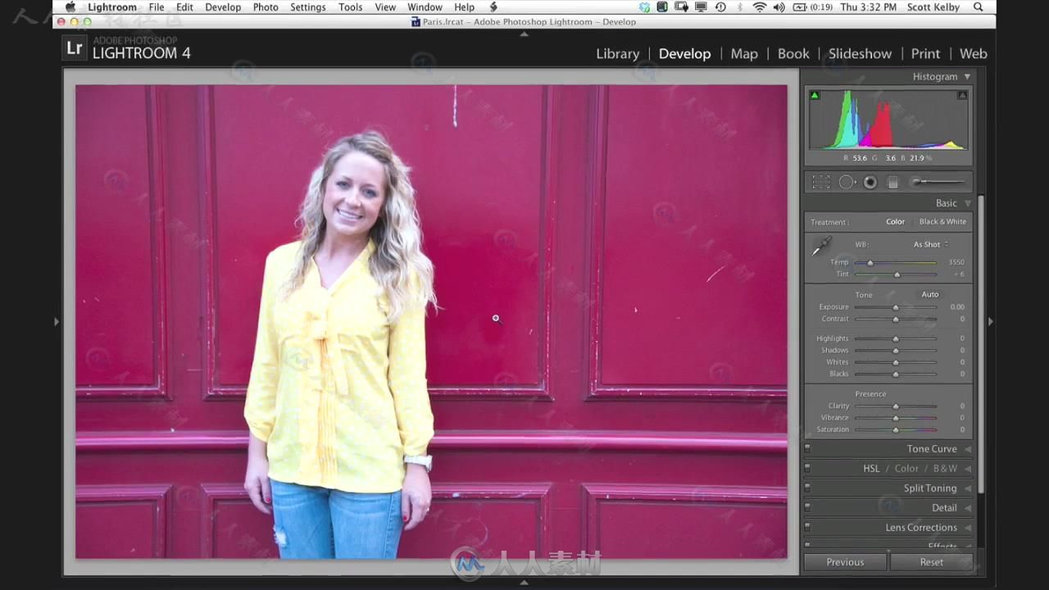The height and width of the screenshot is (590, 1049).
Task: Expand the Lens Corrections panel
Action: coord(968,528)
